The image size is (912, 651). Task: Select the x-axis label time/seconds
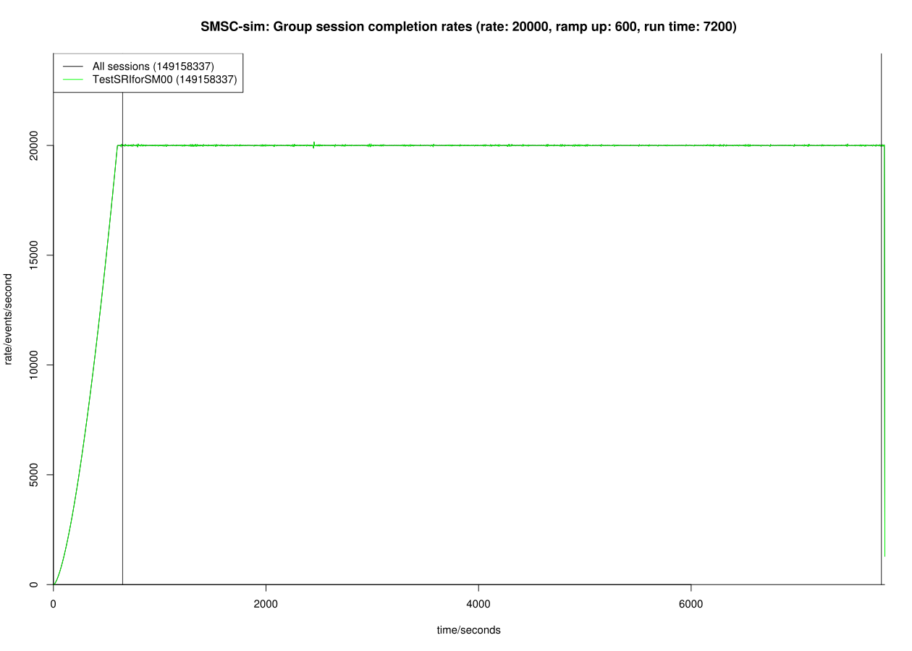coord(469,630)
